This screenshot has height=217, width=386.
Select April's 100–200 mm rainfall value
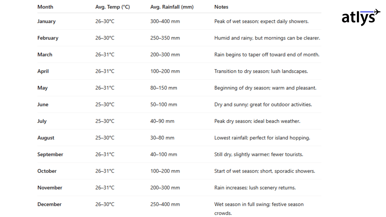pos(165,71)
